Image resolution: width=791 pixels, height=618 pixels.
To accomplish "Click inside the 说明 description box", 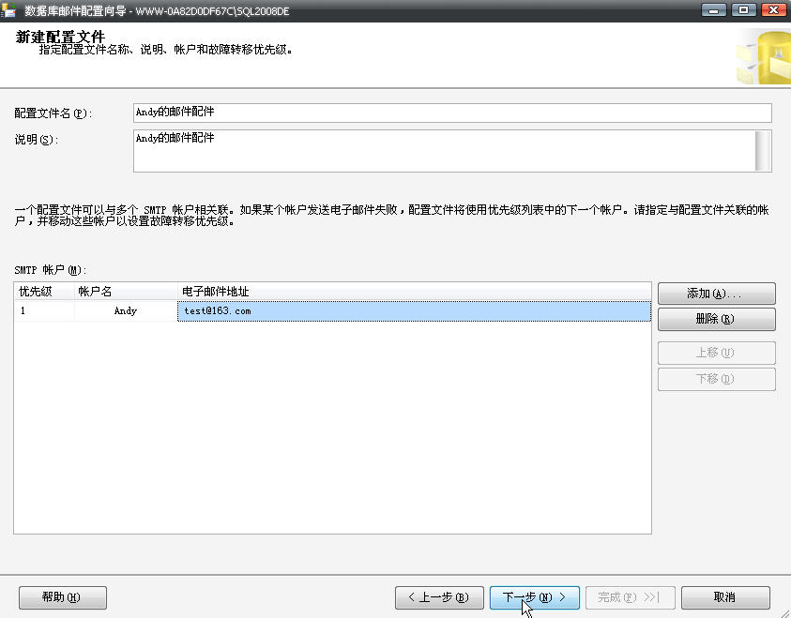I will coord(443,151).
